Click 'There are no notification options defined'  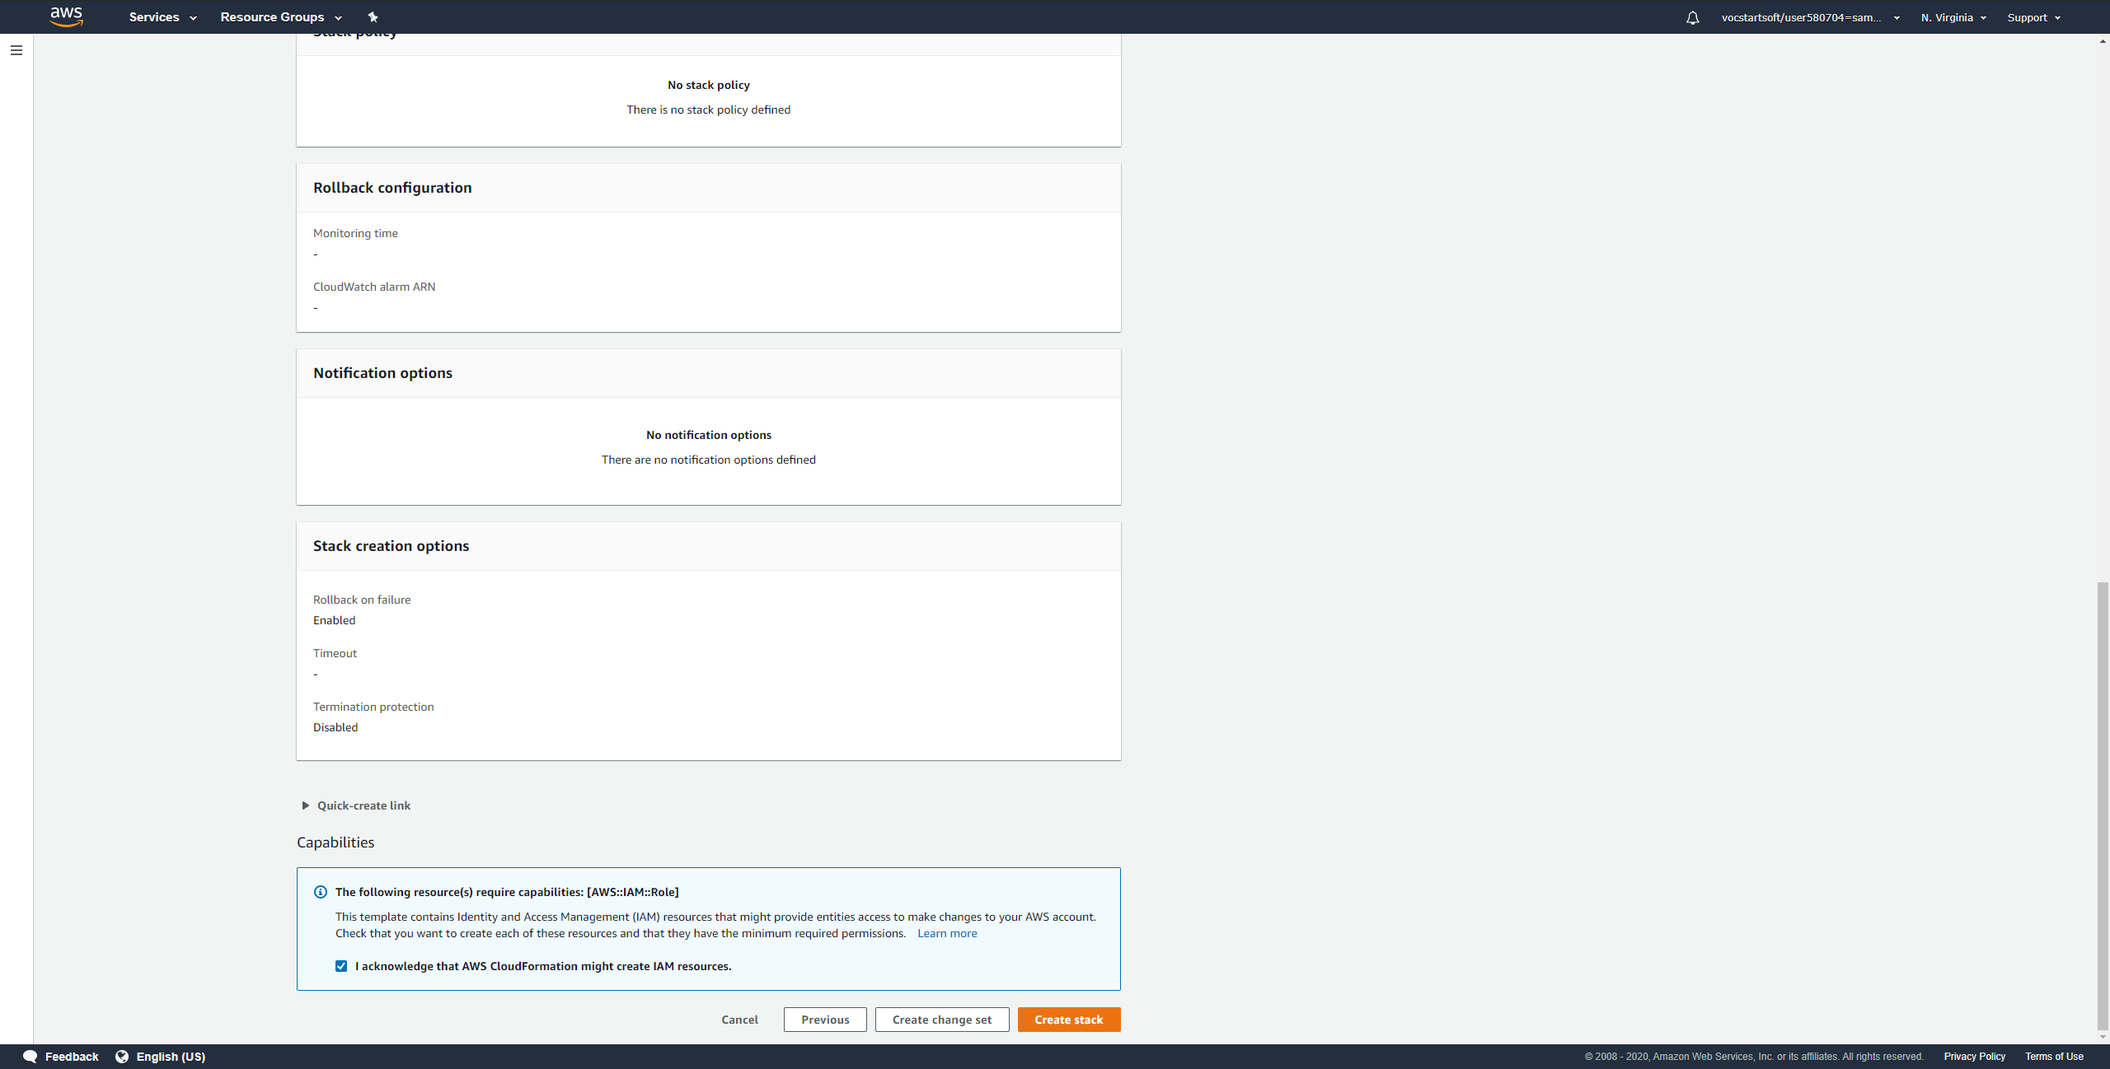709,460
